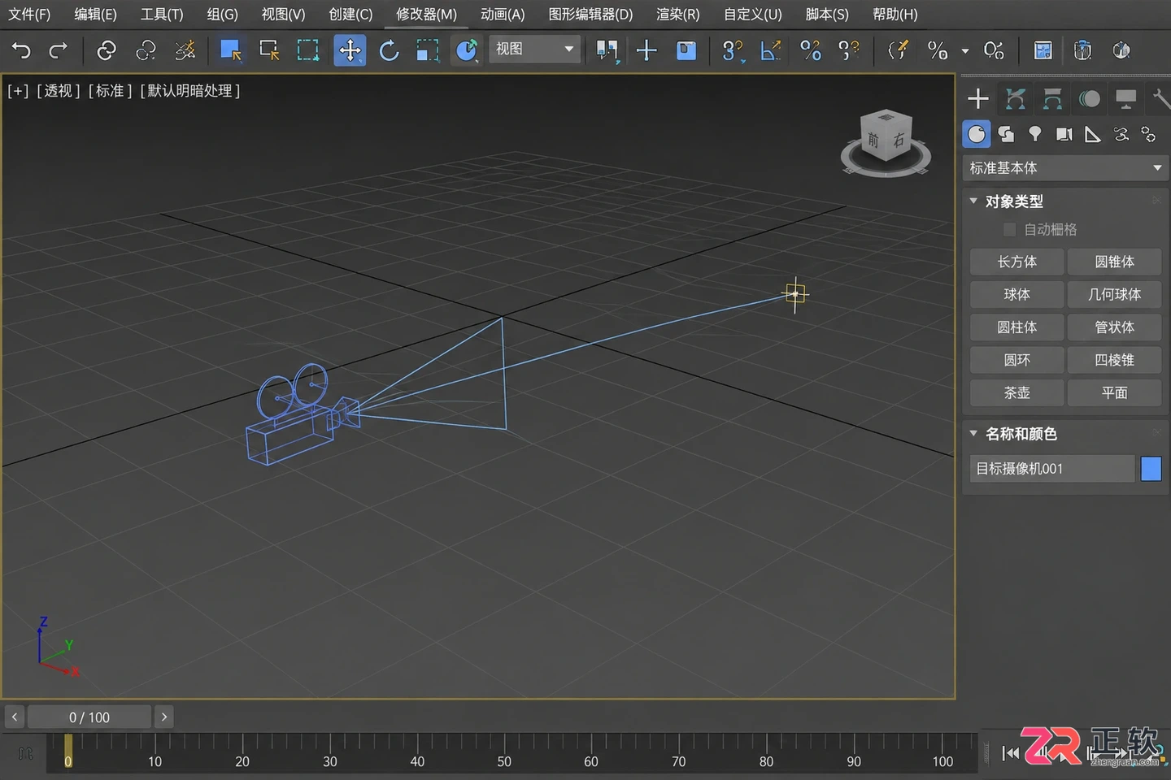
Task: Click the Select and Place tool
Action: pos(467,50)
